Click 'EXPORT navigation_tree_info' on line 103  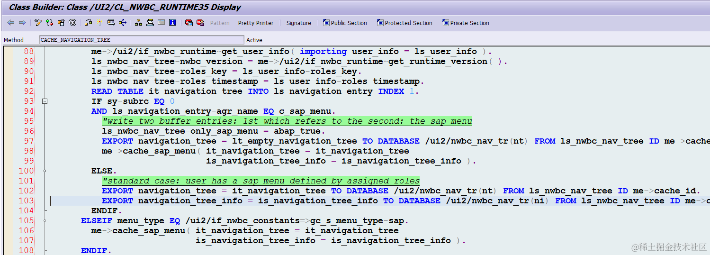(172, 200)
